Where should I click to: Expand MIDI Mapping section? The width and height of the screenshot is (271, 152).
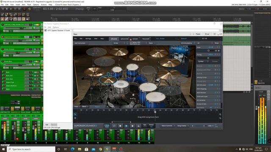(208, 89)
